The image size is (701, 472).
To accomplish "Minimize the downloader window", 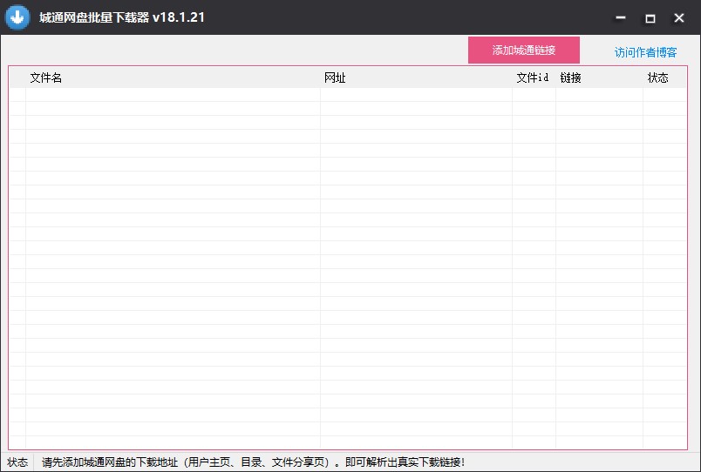I will (620, 17).
